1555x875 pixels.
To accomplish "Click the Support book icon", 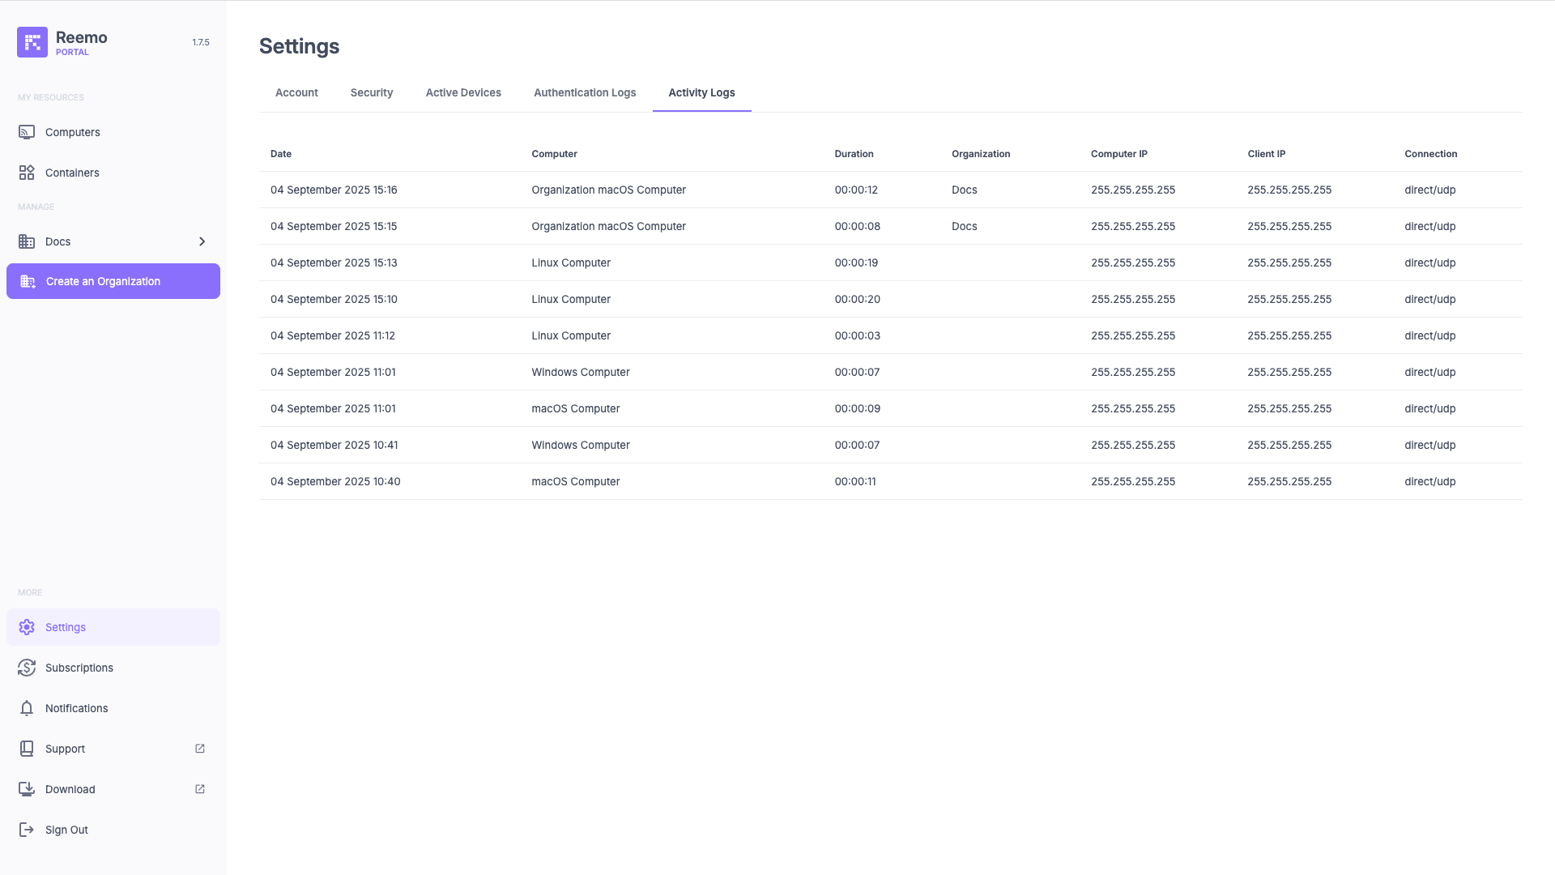I will [x=27, y=749].
